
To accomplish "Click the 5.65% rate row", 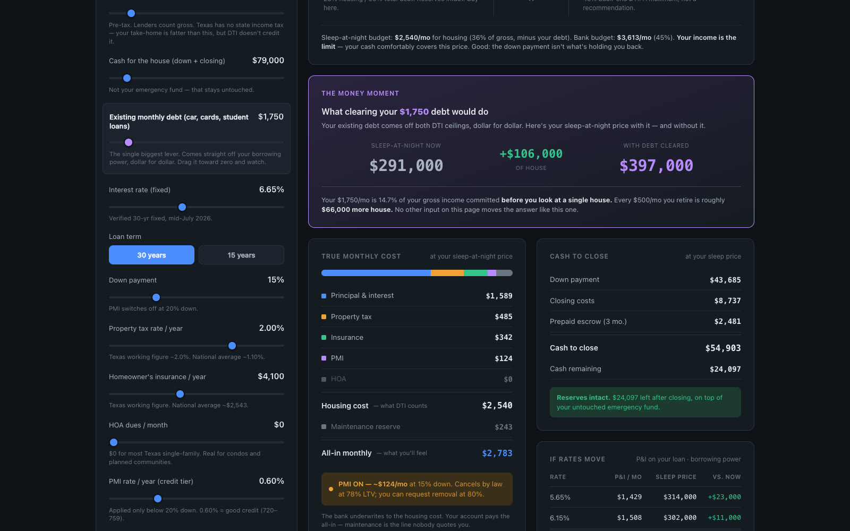I will click(645, 497).
